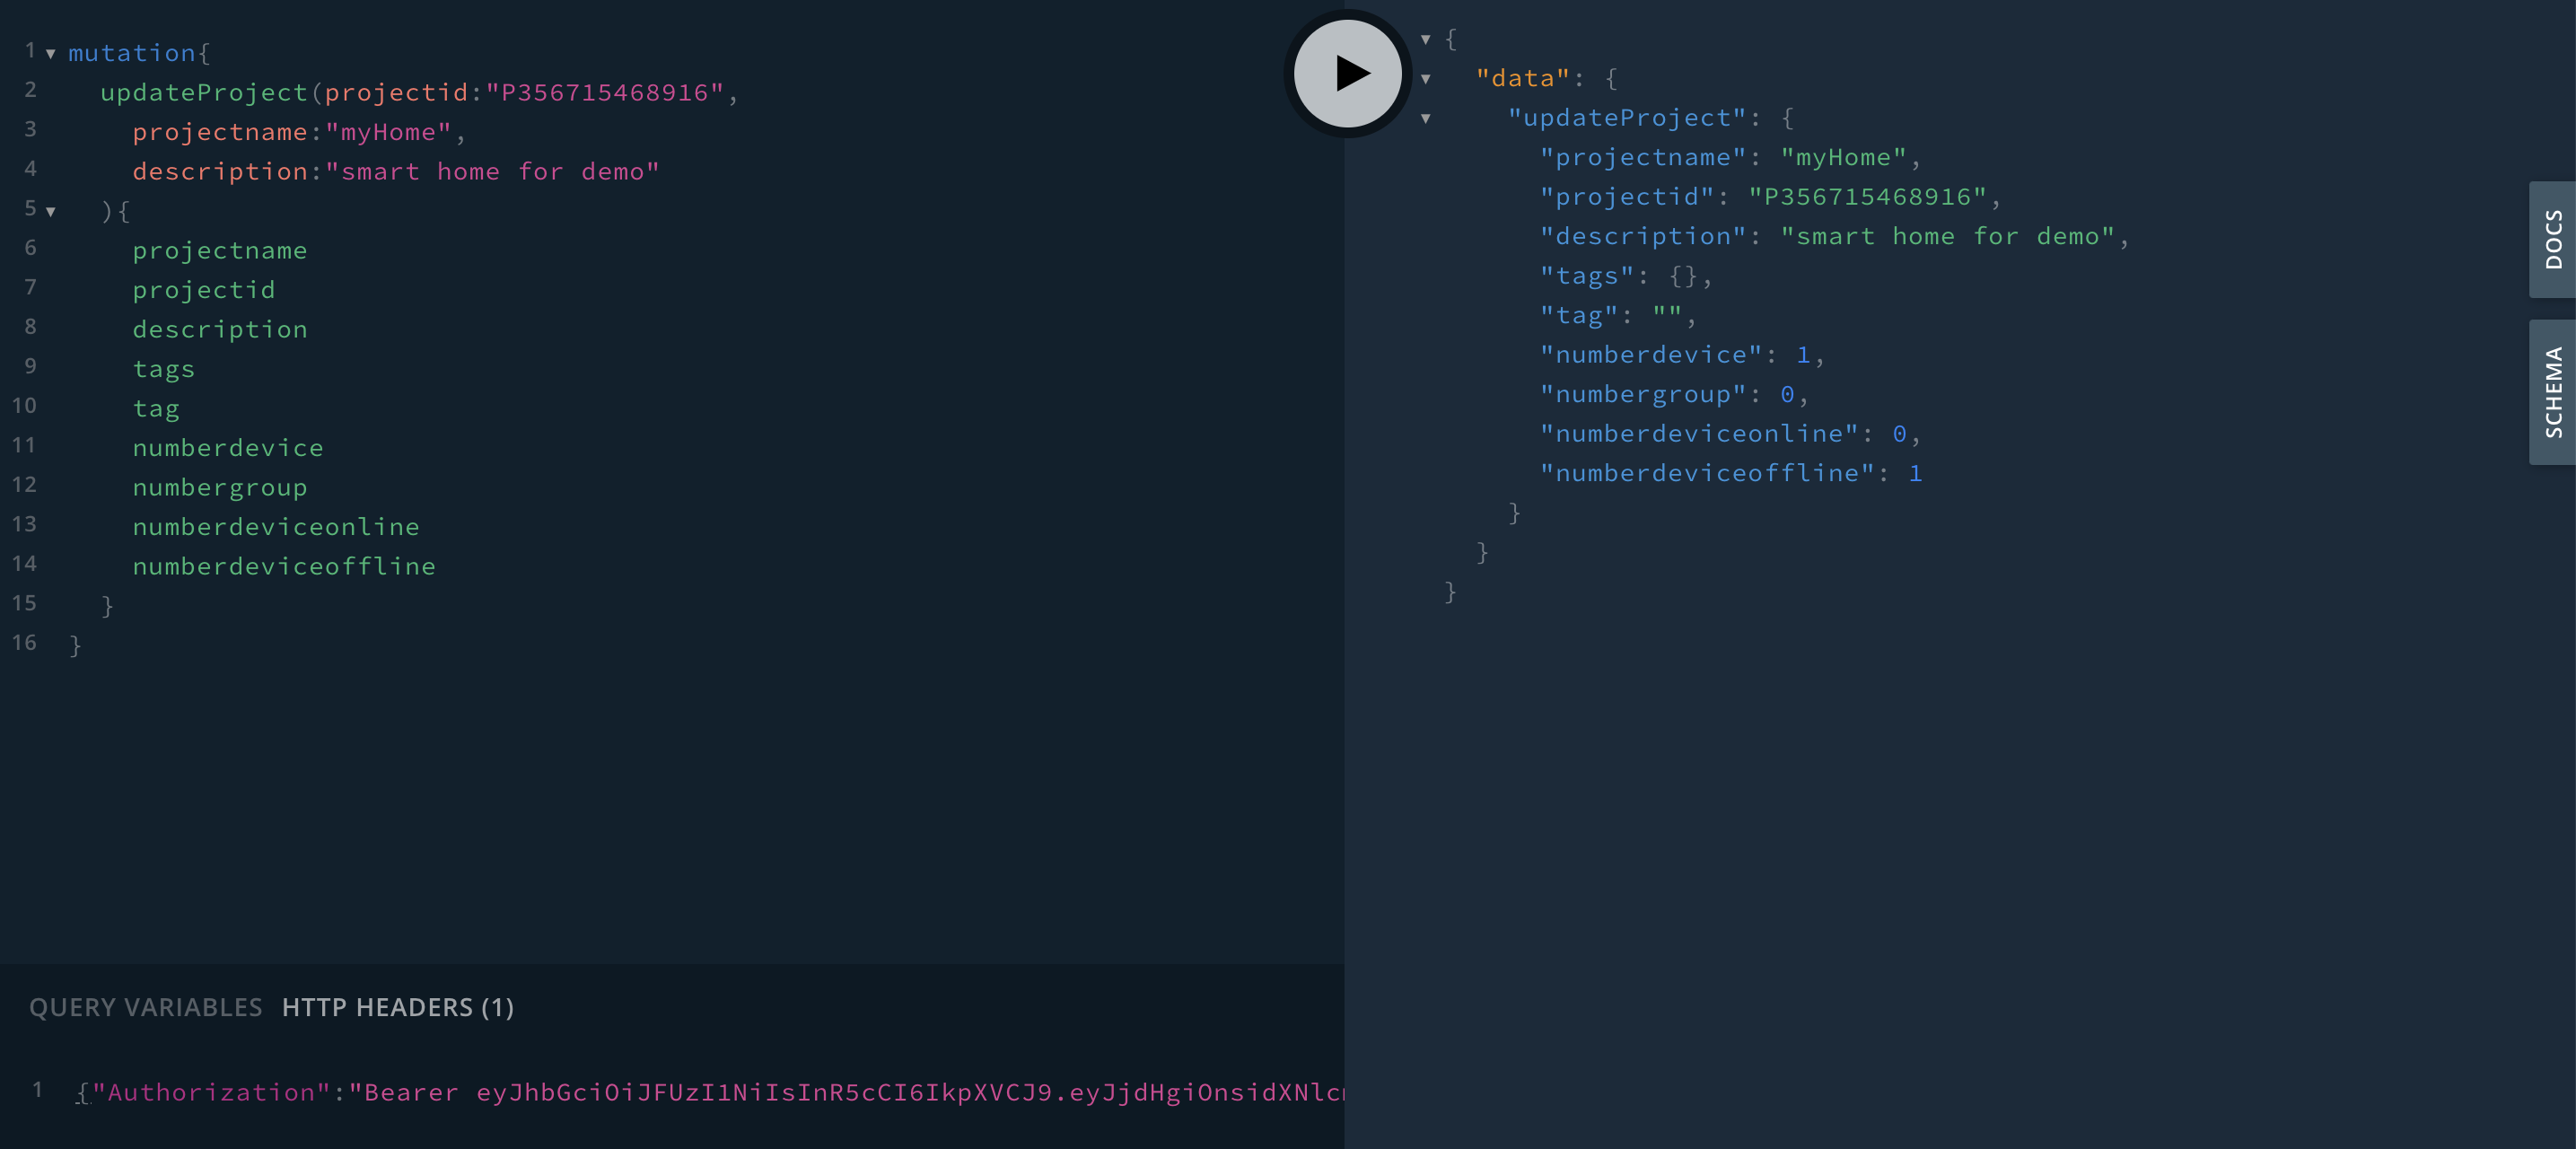Click the numberdeviceoffline field on line 14

pyautogui.click(x=284, y=566)
